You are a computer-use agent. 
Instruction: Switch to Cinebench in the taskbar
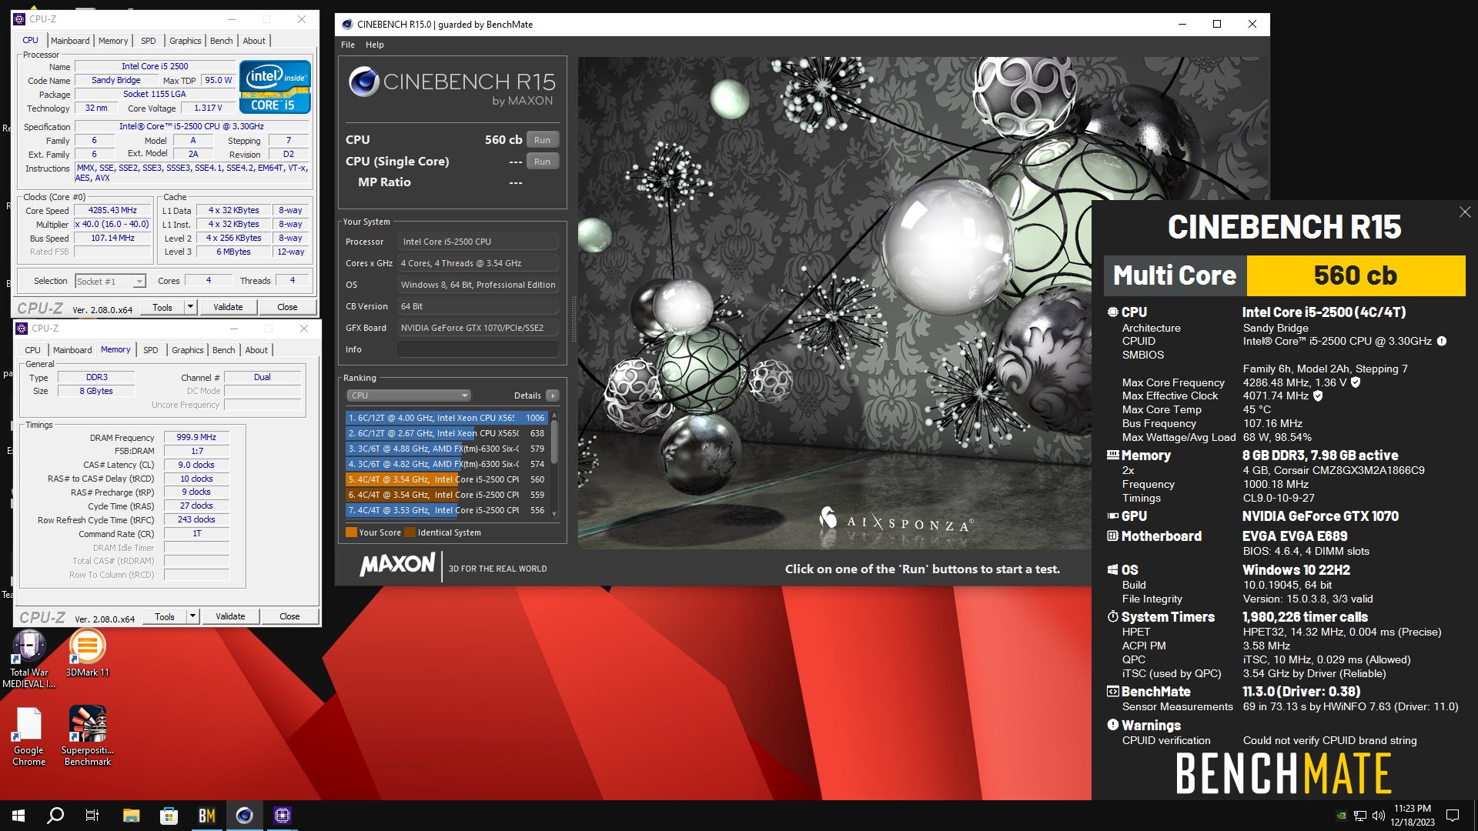point(244,816)
